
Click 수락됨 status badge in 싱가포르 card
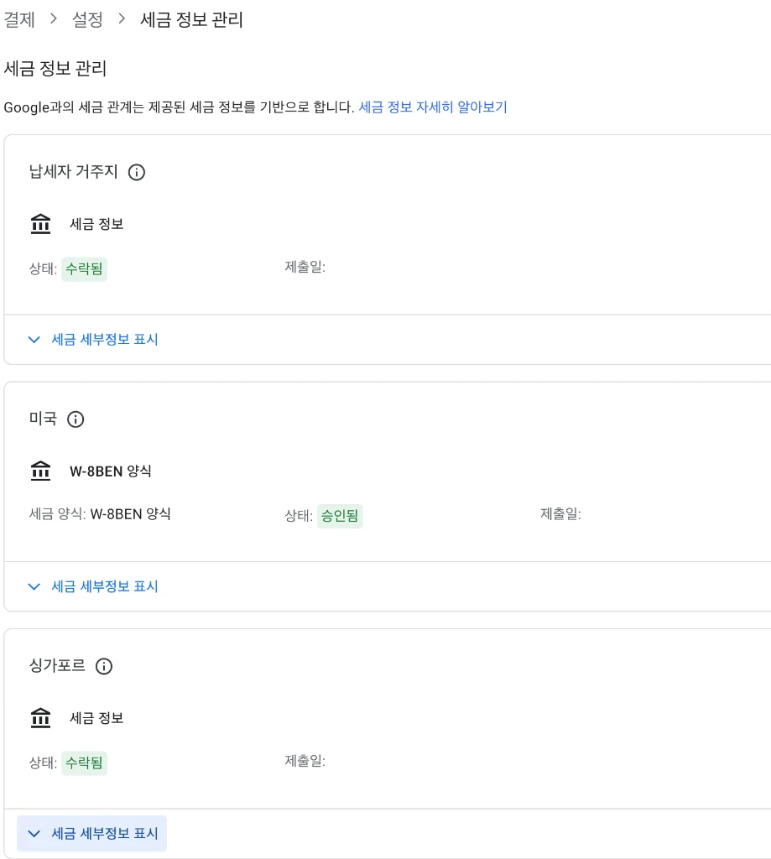coord(85,763)
